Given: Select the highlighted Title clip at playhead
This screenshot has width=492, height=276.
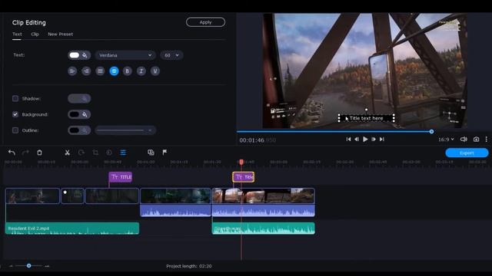Looking at the screenshot, I should pyautogui.click(x=244, y=177).
